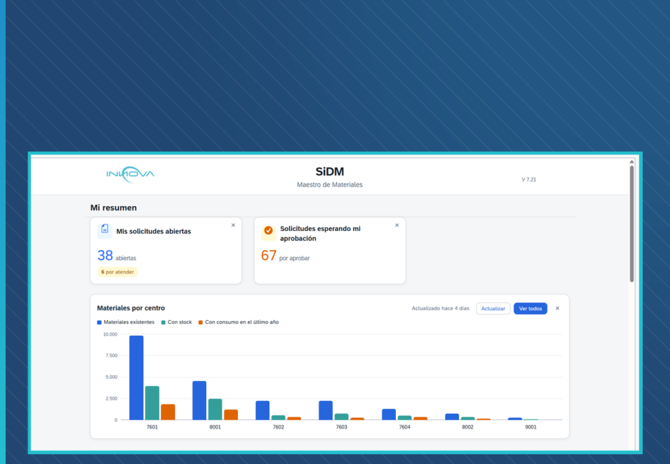
Task: Open the Ver todos button
Action: [x=530, y=308]
